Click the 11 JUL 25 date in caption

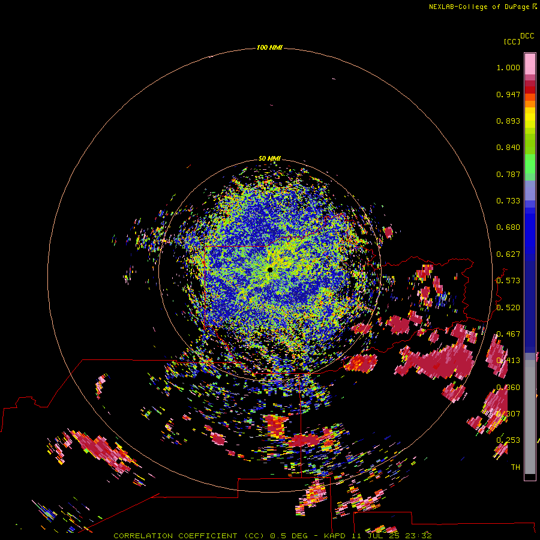coord(376,536)
